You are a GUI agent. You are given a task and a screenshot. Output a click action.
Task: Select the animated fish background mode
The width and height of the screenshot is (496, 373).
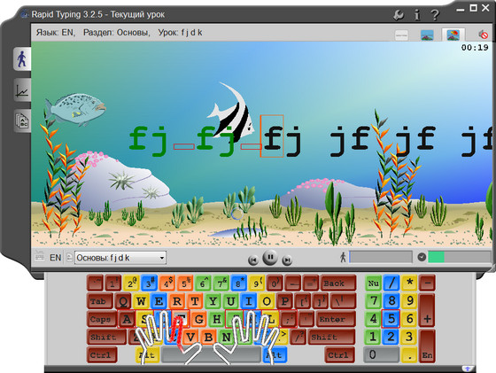453,35
